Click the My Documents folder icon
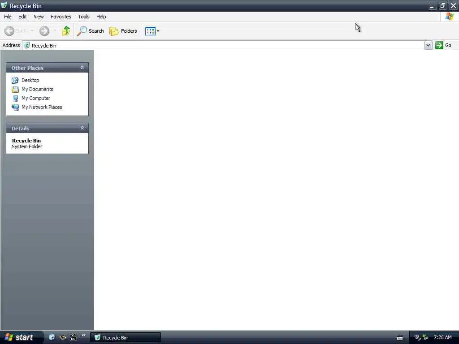The image size is (459, 344). (15, 89)
